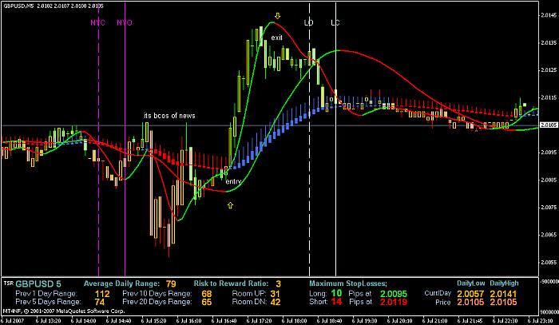The height and width of the screenshot is (325, 559).
Task: Click the Curr/Day low value 2.0057
Action: [x=470, y=294]
